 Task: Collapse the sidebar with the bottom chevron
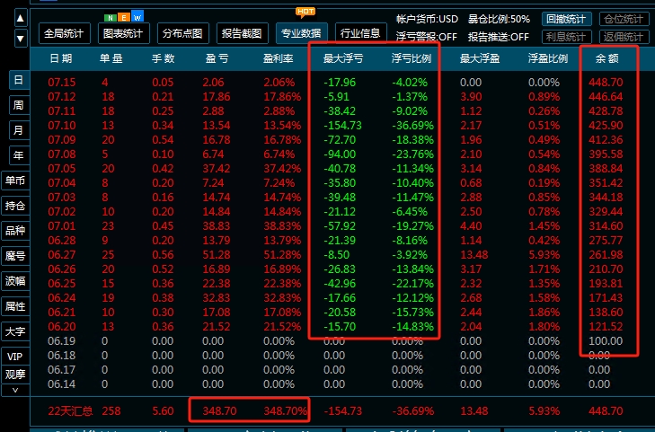point(15,390)
